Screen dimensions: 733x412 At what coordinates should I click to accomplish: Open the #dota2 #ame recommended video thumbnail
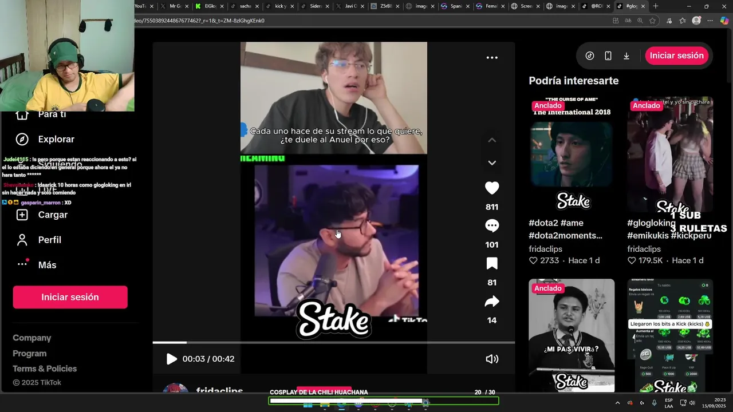[572, 154]
